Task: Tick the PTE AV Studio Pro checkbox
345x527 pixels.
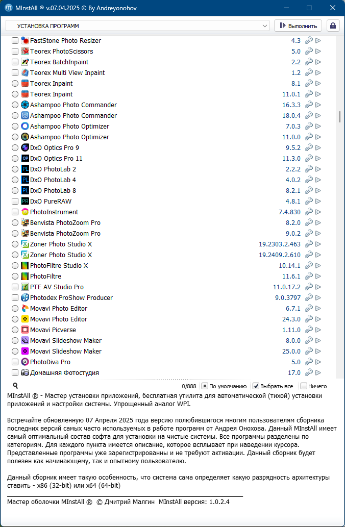Action: 15,287
